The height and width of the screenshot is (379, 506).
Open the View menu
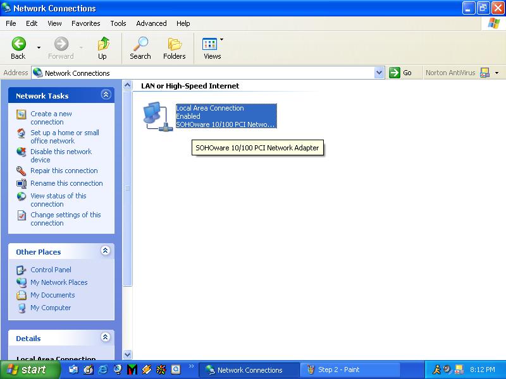54,23
